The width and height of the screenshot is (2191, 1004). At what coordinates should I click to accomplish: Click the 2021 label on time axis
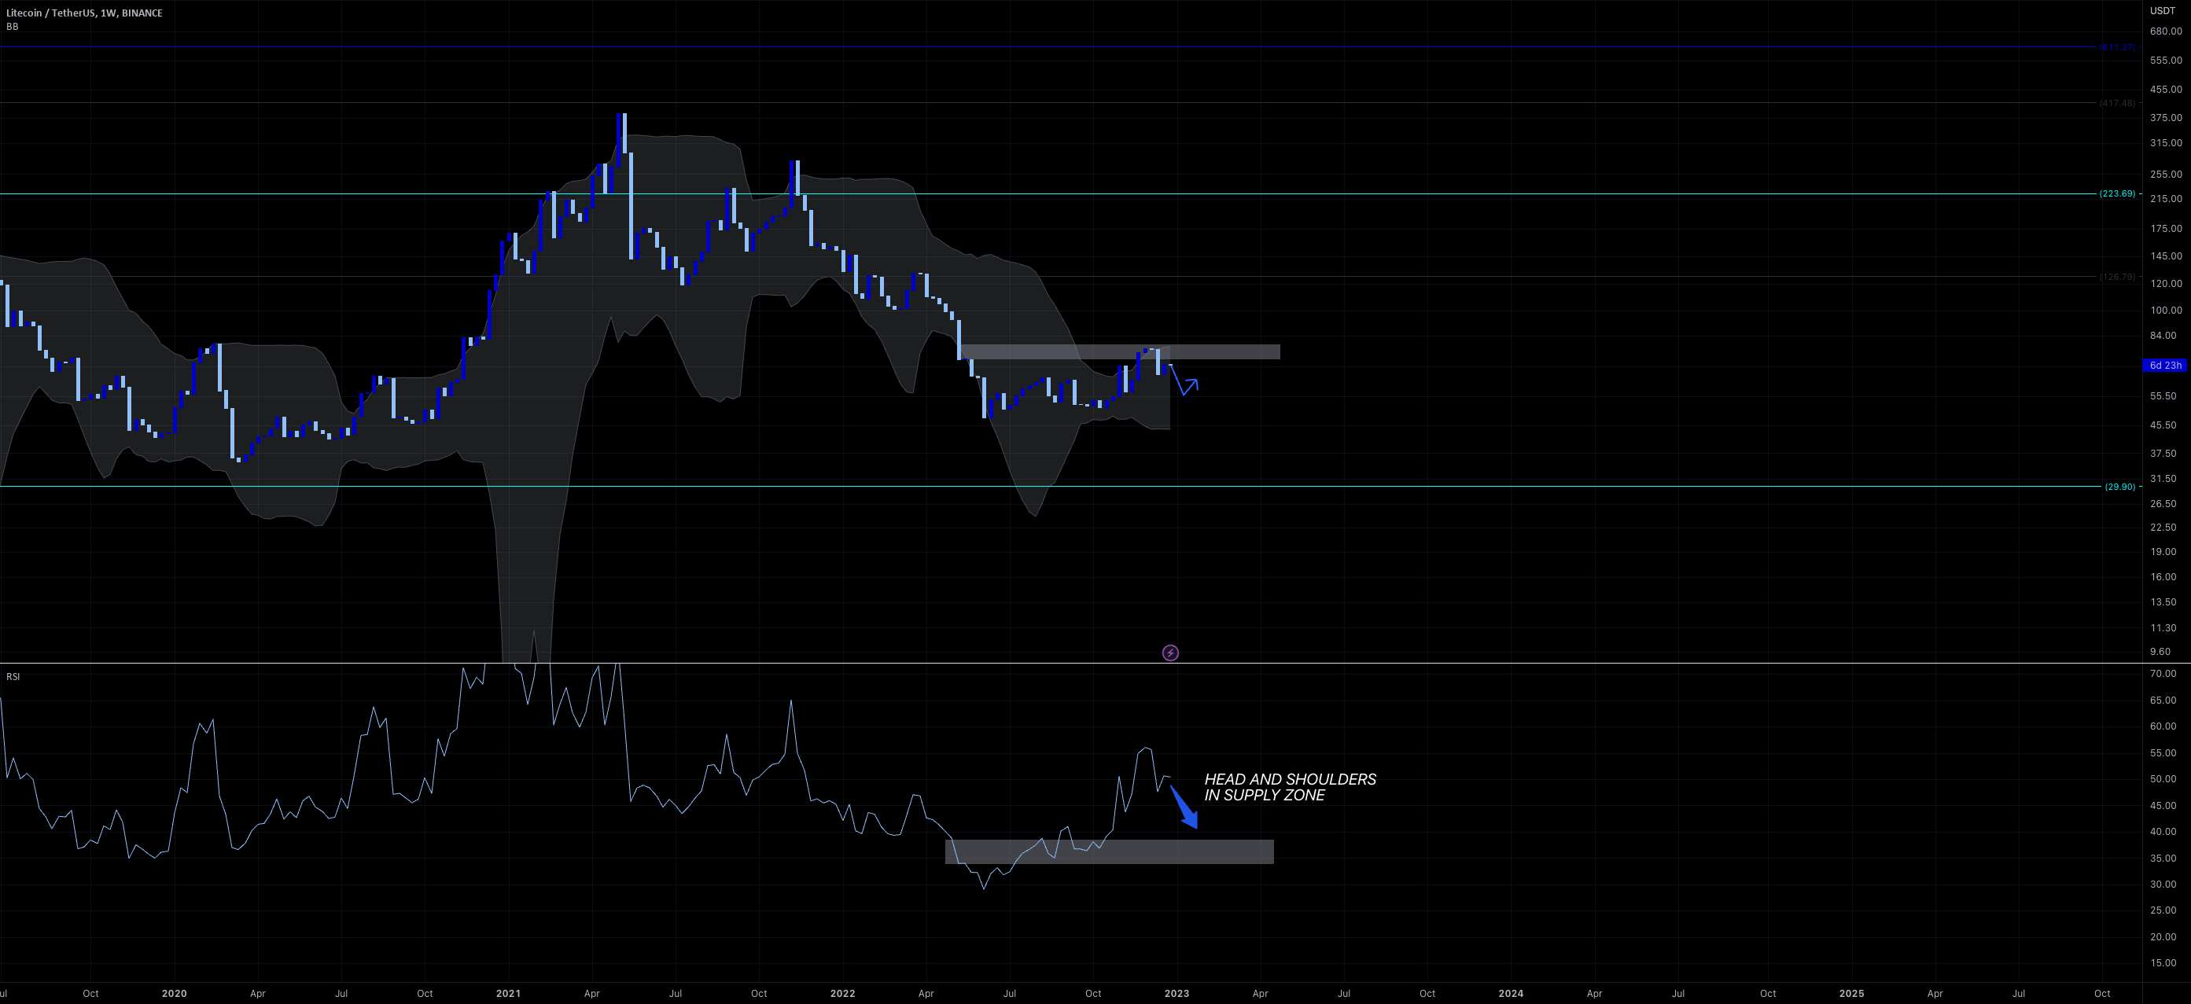508,993
